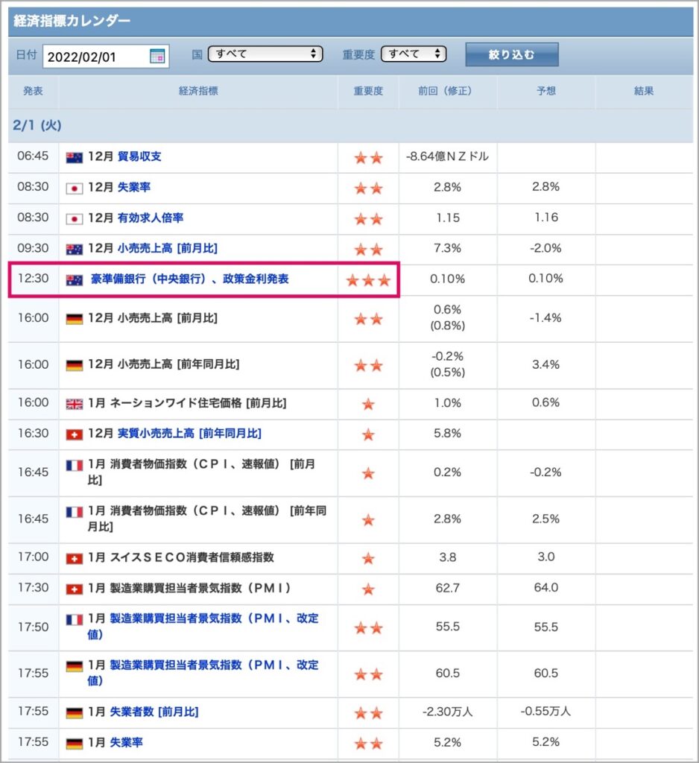
Task: Open the 国 country dropdown
Action: pos(265,54)
